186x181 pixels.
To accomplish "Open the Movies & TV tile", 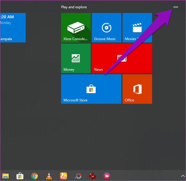I will (x=137, y=28).
